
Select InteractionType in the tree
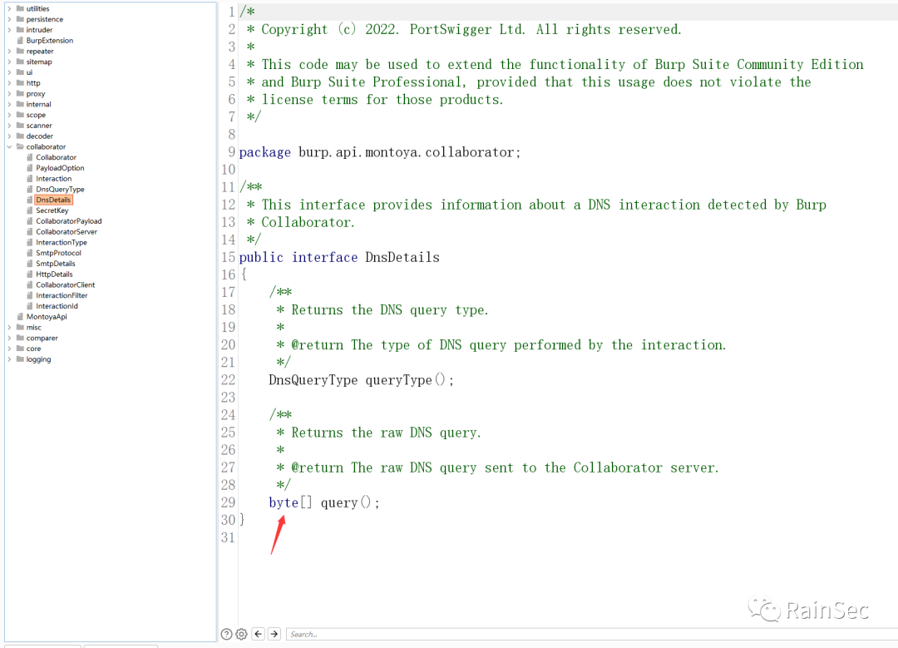(62, 242)
